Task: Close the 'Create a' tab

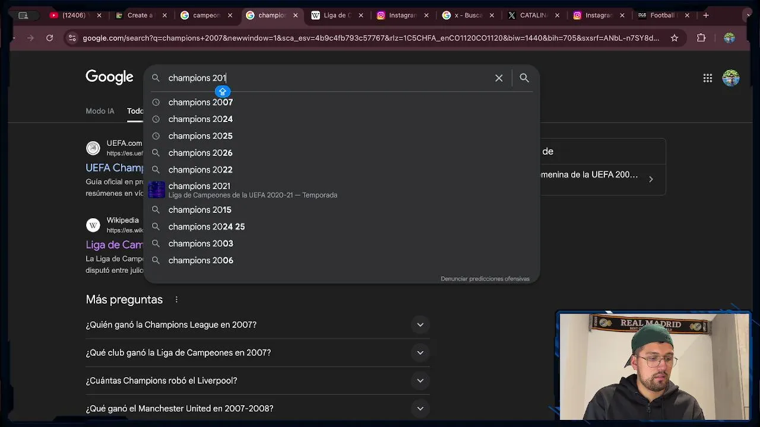Action: pos(164,15)
